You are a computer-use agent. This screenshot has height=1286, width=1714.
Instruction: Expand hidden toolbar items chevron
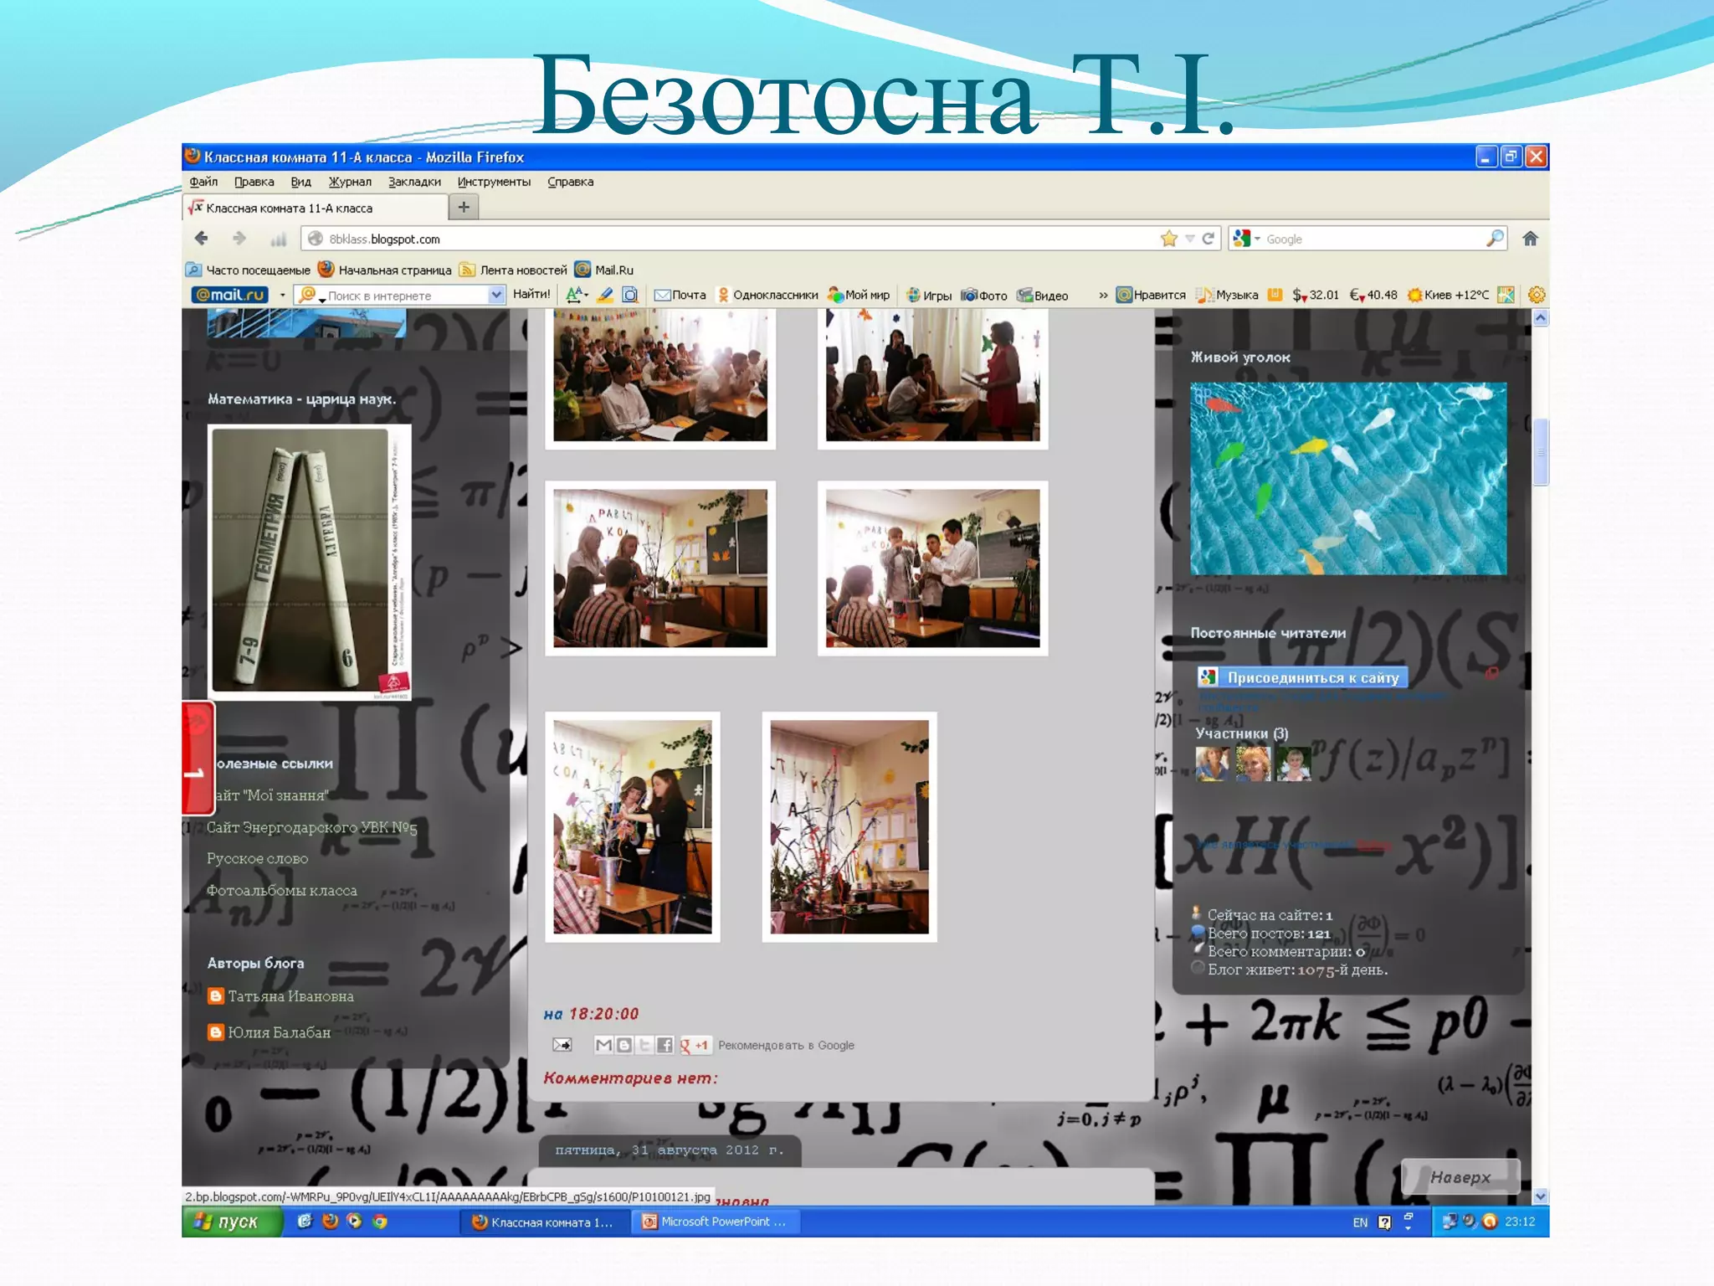[x=1103, y=295]
